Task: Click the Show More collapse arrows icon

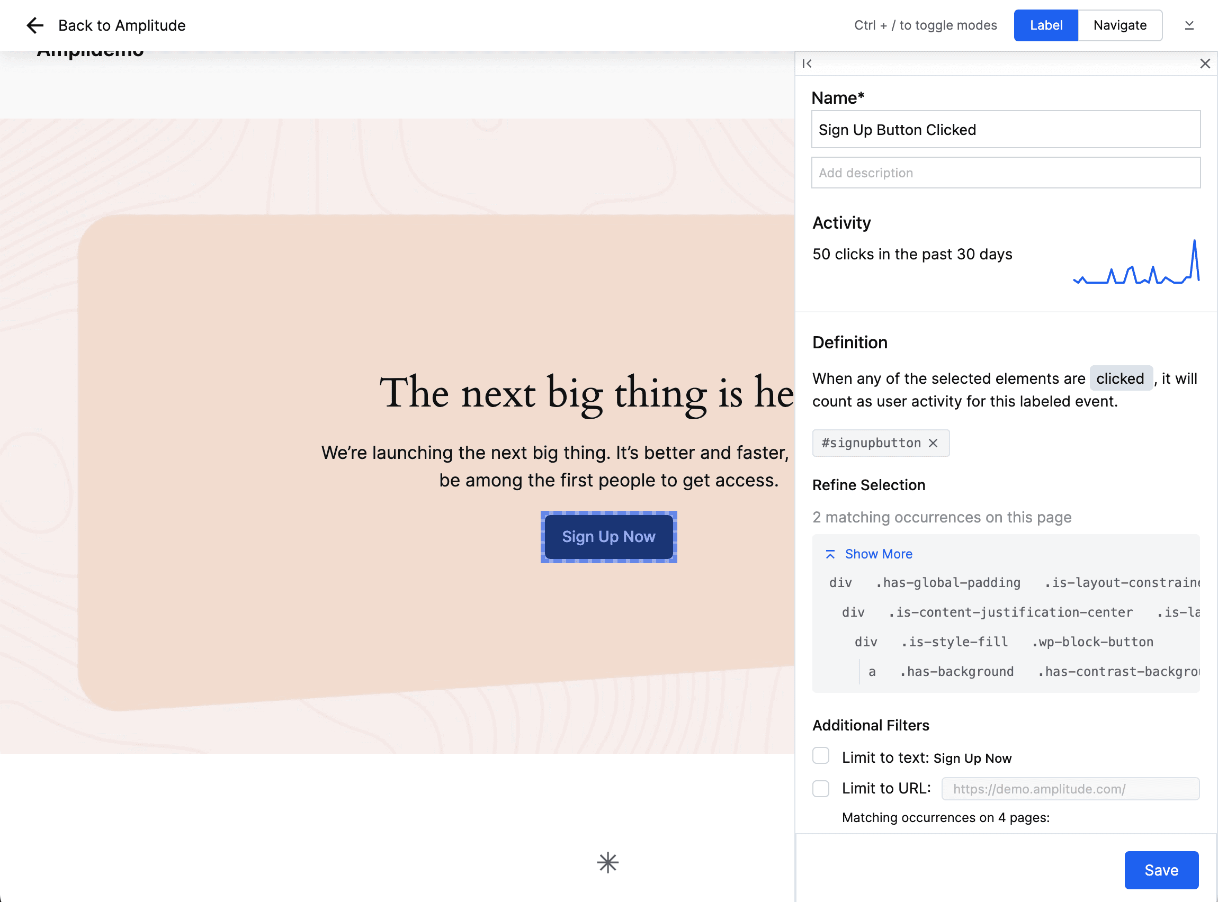Action: point(830,554)
